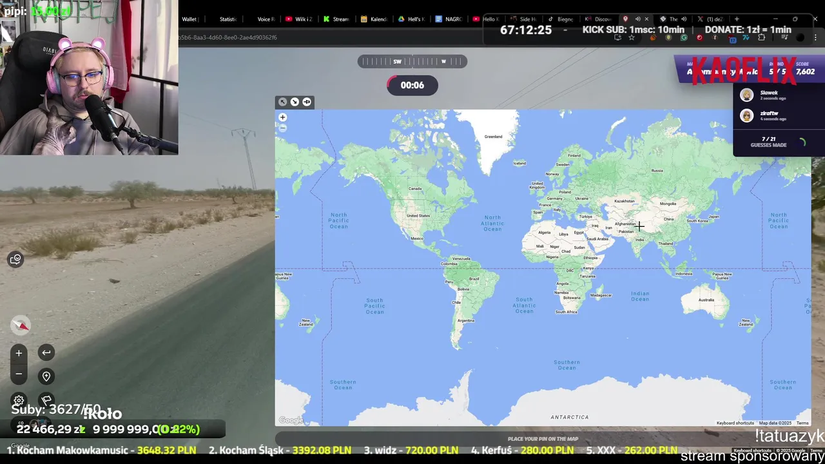Zoom in on the guess map
Image resolution: width=825 pixels, height=464 pixels.
(x=282, y=117)
